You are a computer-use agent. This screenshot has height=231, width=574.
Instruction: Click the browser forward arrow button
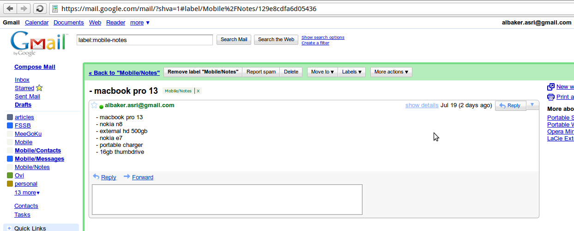[x=24, y=8]
